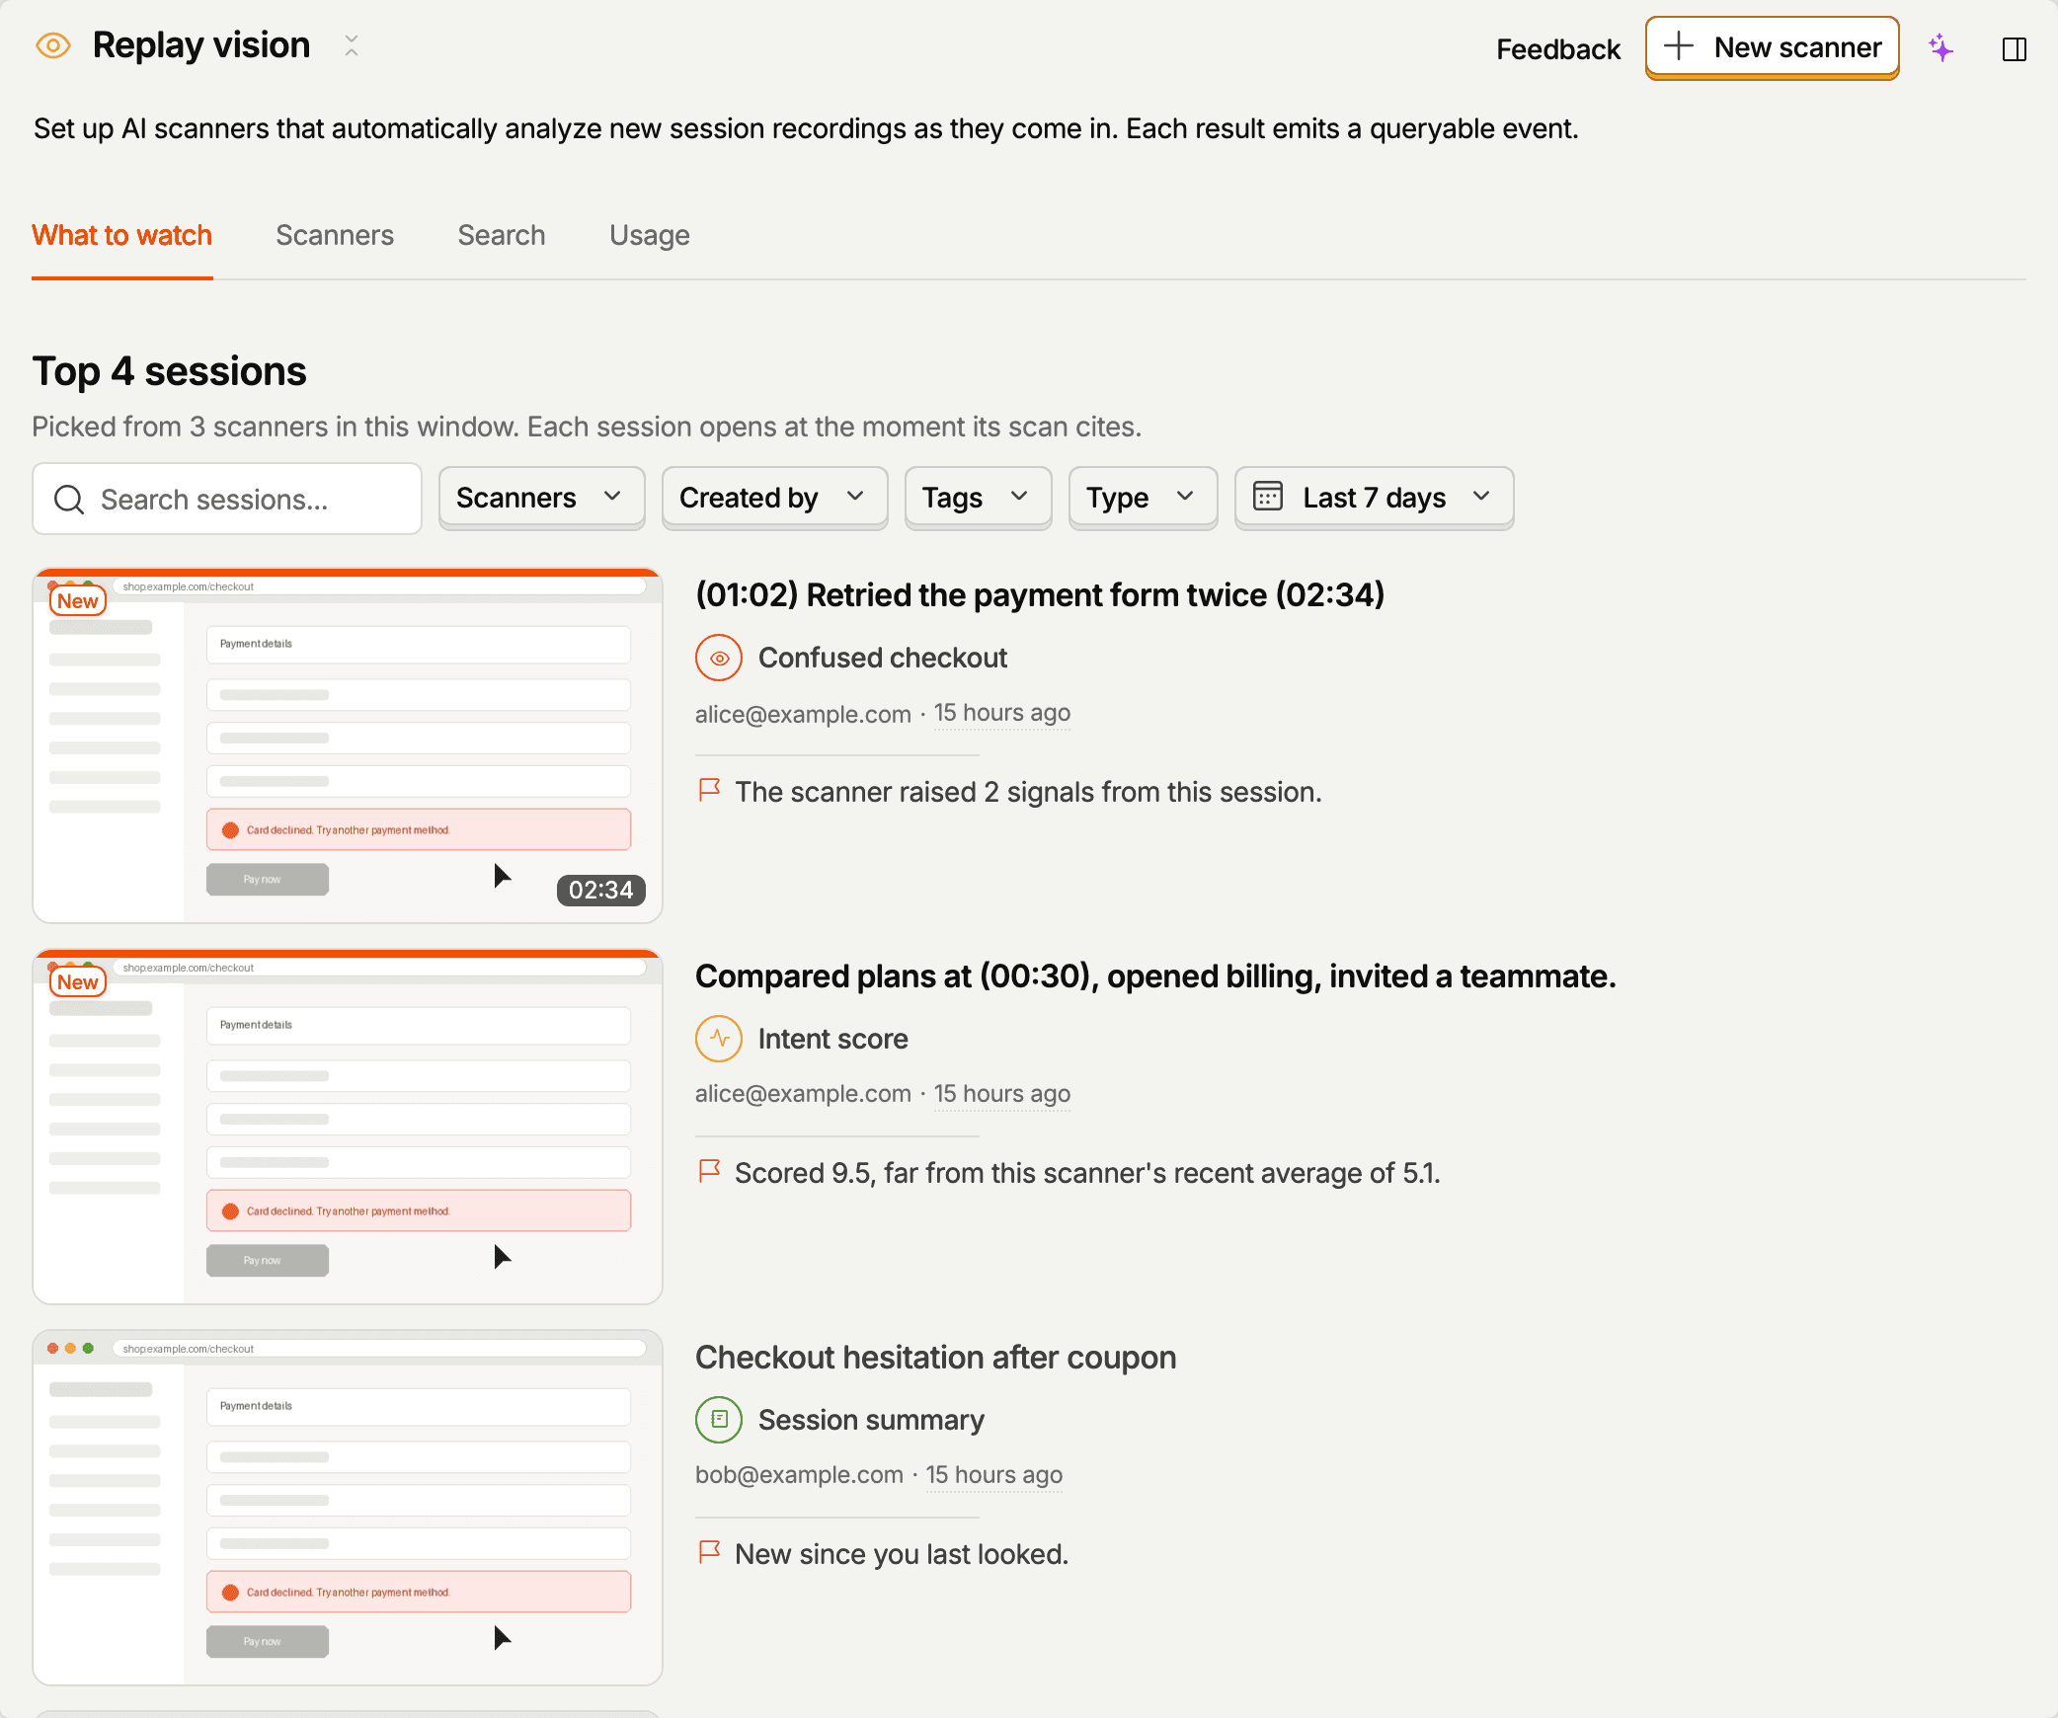Click New badge on first session thumbnail
This screenshot has width=2058, height=1718.
pyautogui.click(x=78, y=601)
